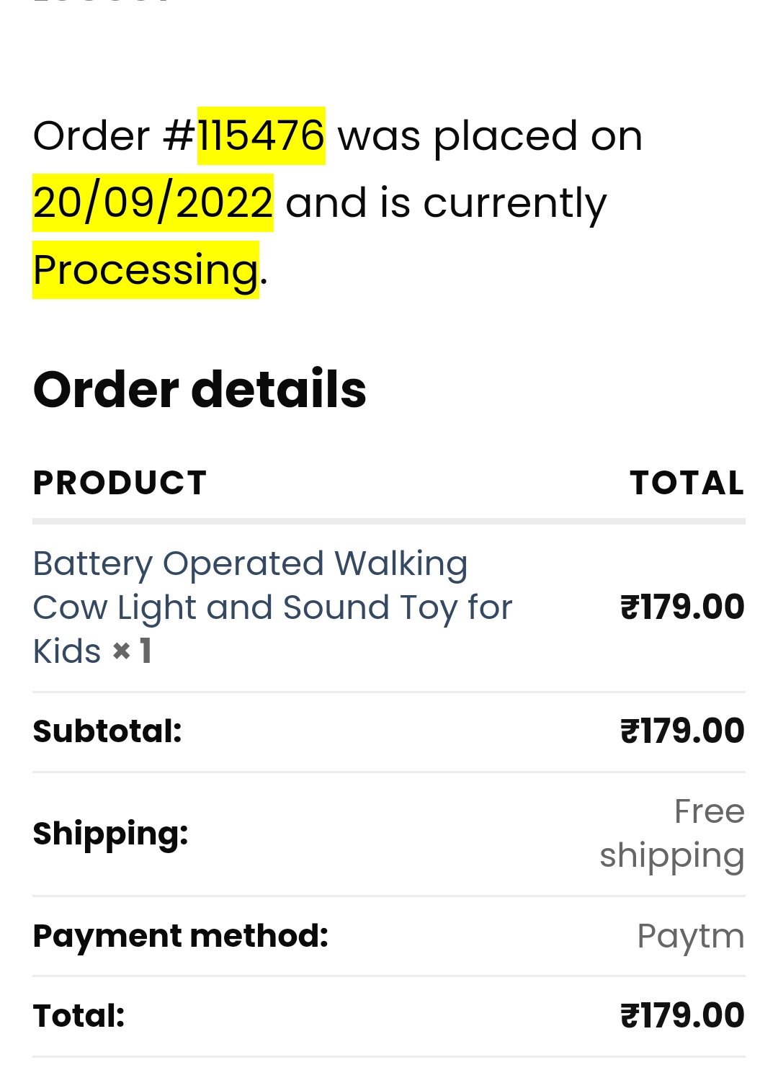Click the word 'Order' before the number
The height and width of the screenshot is (1088, 778).
coord(91,136)
